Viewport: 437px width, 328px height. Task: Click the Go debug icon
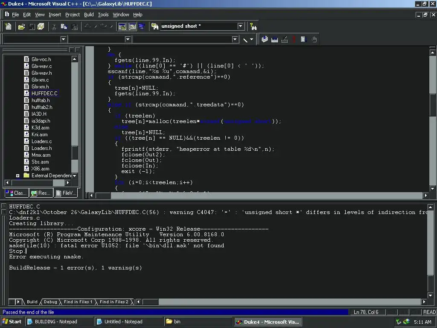303,39
